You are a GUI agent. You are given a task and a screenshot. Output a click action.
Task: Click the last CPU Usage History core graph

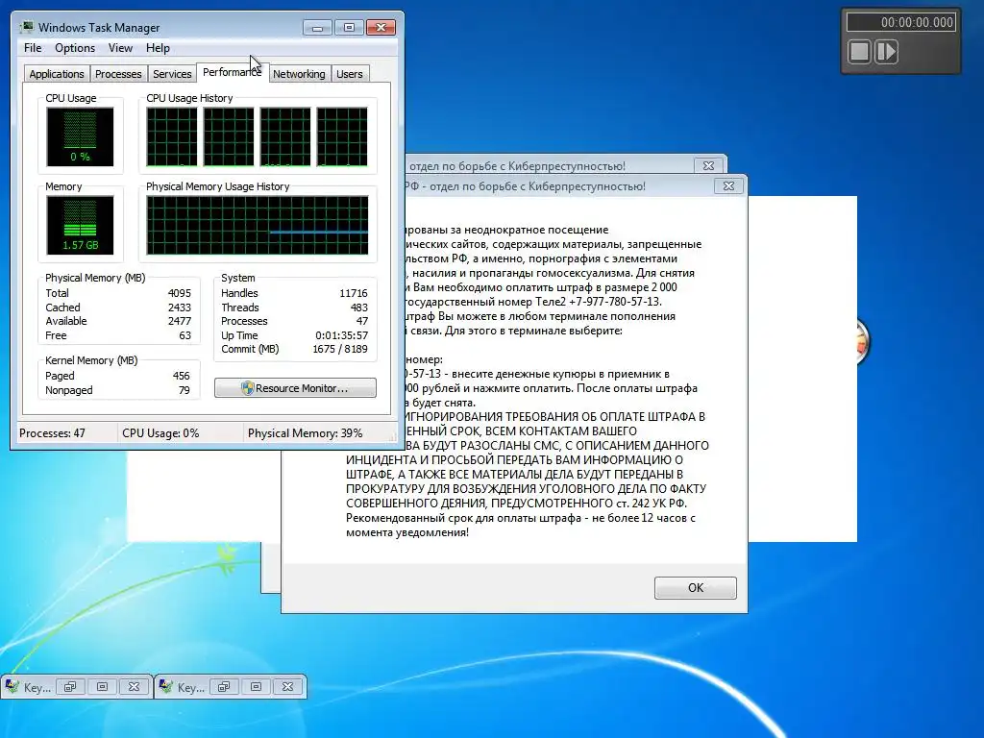342,136
